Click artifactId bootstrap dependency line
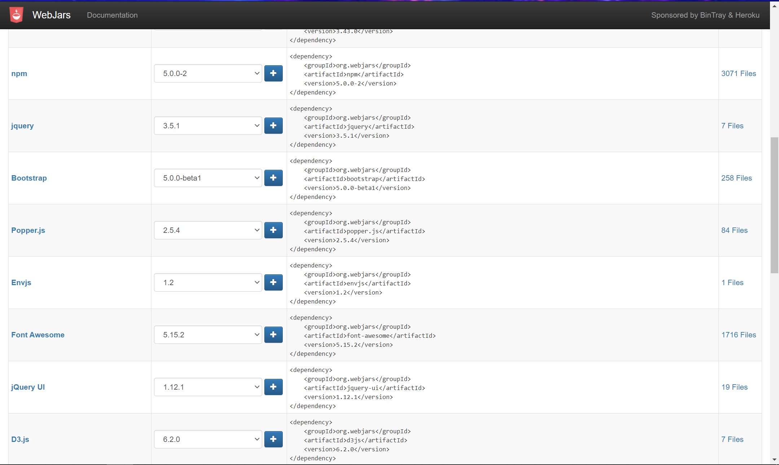Viewport: 779px width, 465px height. [x=365, y=179]
